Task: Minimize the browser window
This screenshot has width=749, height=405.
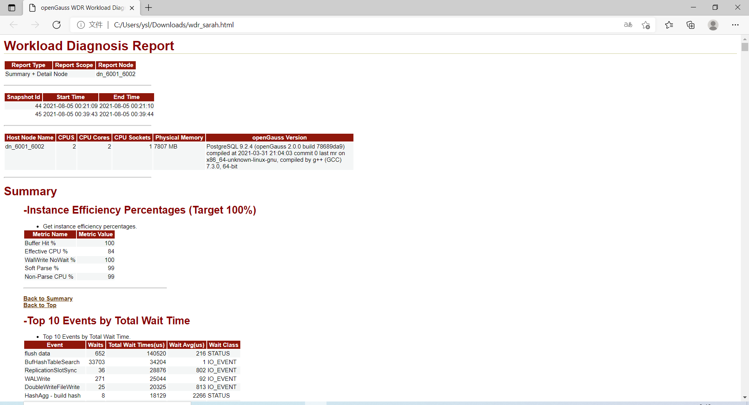Action: 693,7
